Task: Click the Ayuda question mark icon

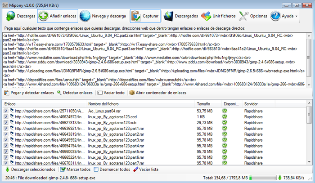Action: tap(275, 16)
